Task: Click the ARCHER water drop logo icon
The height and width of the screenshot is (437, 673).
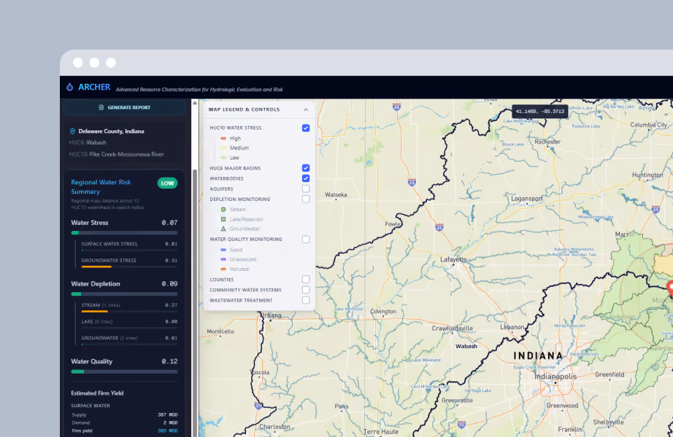Action: (69, 87)
